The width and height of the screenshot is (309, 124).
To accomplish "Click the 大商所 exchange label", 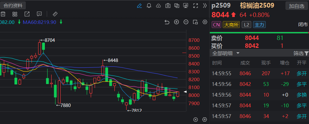I will point(231,25).
